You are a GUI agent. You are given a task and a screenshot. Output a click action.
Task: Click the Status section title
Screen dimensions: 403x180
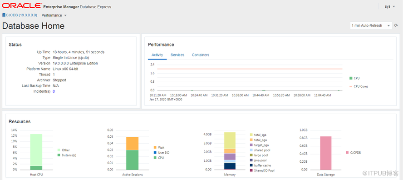tap(15, 45)
